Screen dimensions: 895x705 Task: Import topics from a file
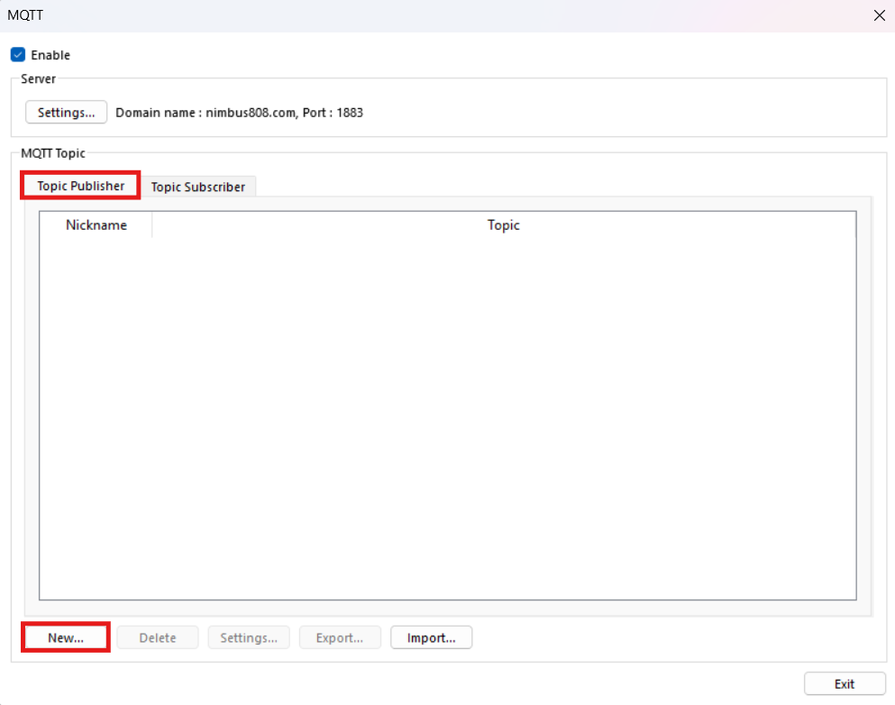pyautogui.click(x=431, y=637)
